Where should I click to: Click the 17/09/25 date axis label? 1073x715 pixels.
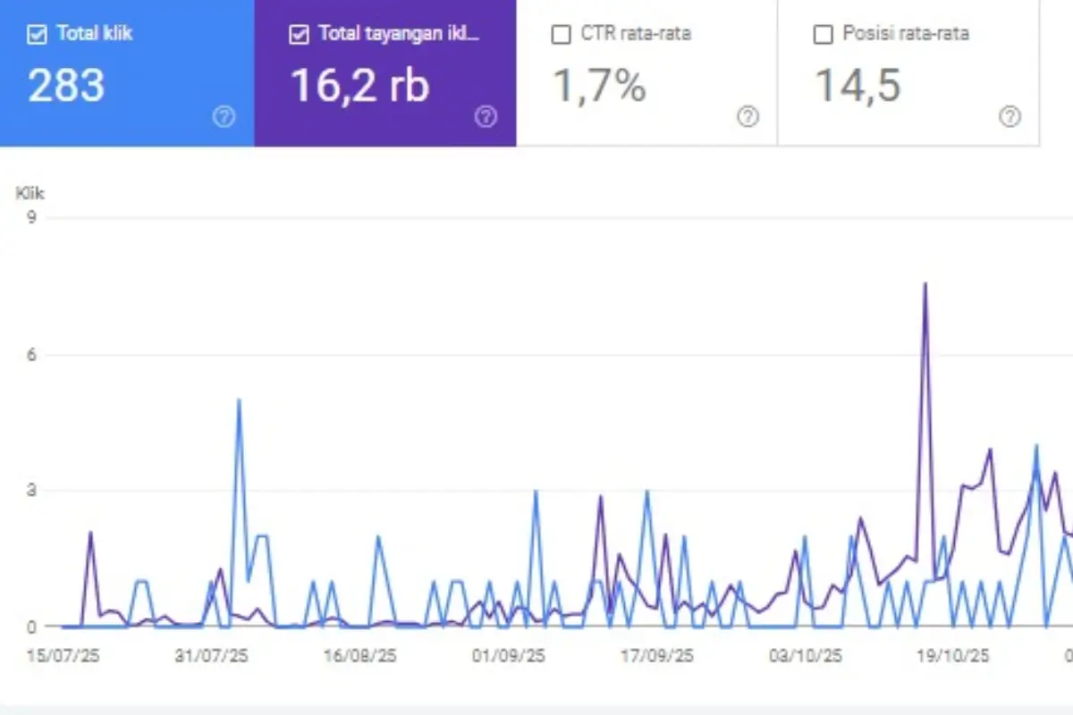(657, 656)
